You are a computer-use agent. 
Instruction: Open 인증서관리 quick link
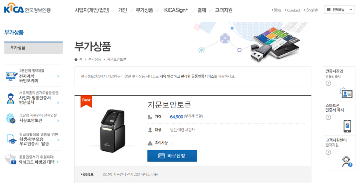(x=334, y=71)
